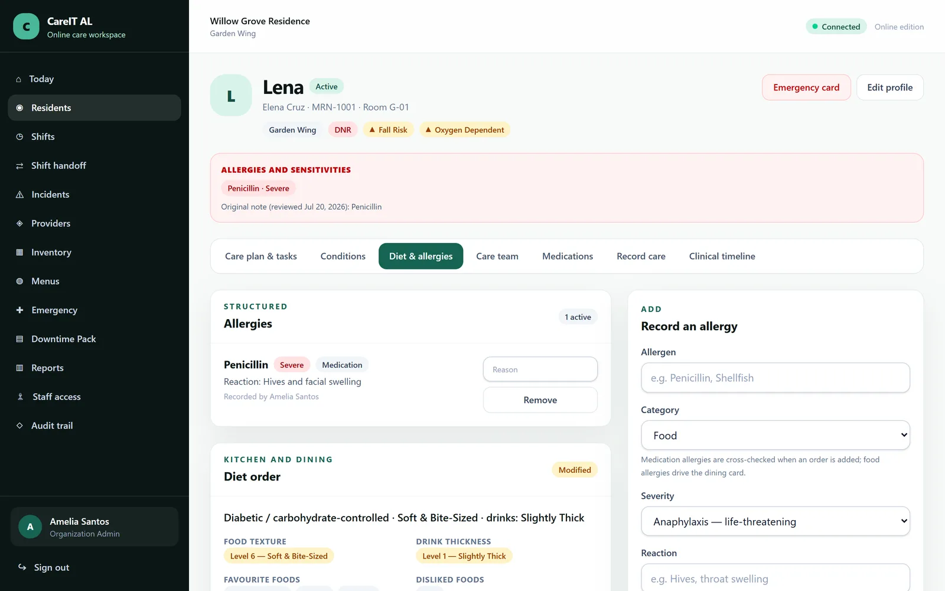Click Amelia Santos avatar icon
Viewport: 945px width, 591px height.
tap(30, 527)
